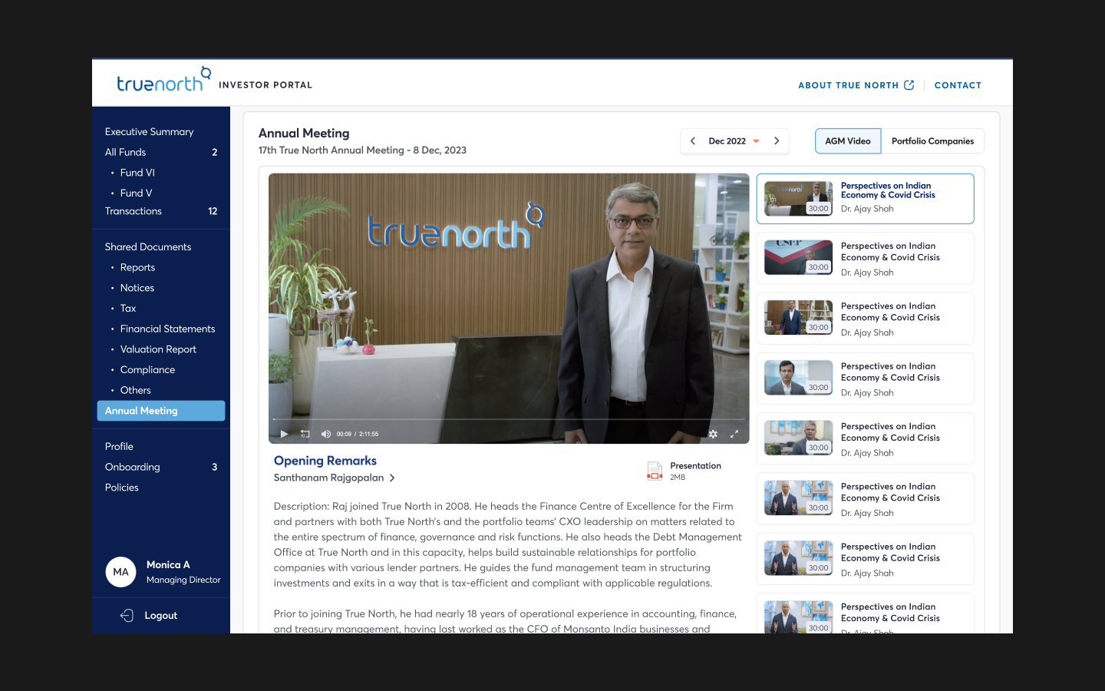Open Transactions in sidebar
1105x691 pixels.
point(134,211)
